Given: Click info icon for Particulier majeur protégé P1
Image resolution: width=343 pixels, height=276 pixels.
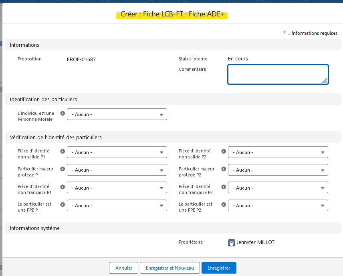Looking at the screenshot, I should click(x=63, y=169).
